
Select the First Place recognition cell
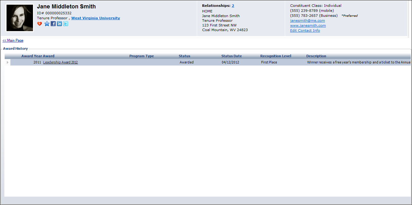pyautogui.click(x=269, y=62)
